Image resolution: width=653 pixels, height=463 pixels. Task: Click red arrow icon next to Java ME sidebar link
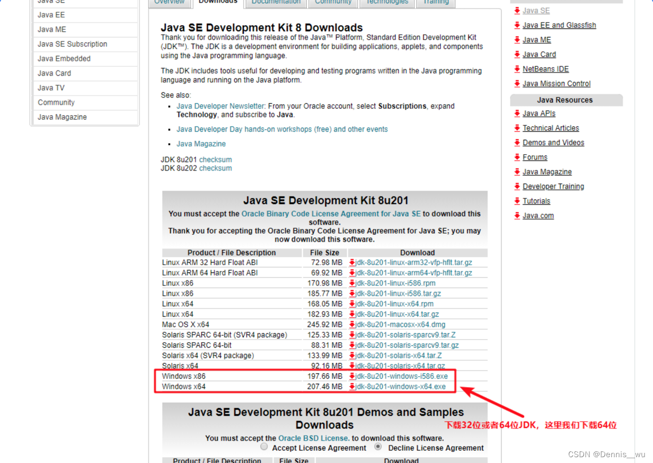click(517, 40)
